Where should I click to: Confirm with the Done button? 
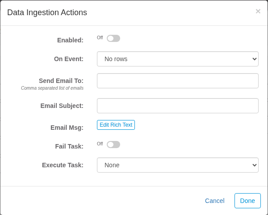pos(247,201)
